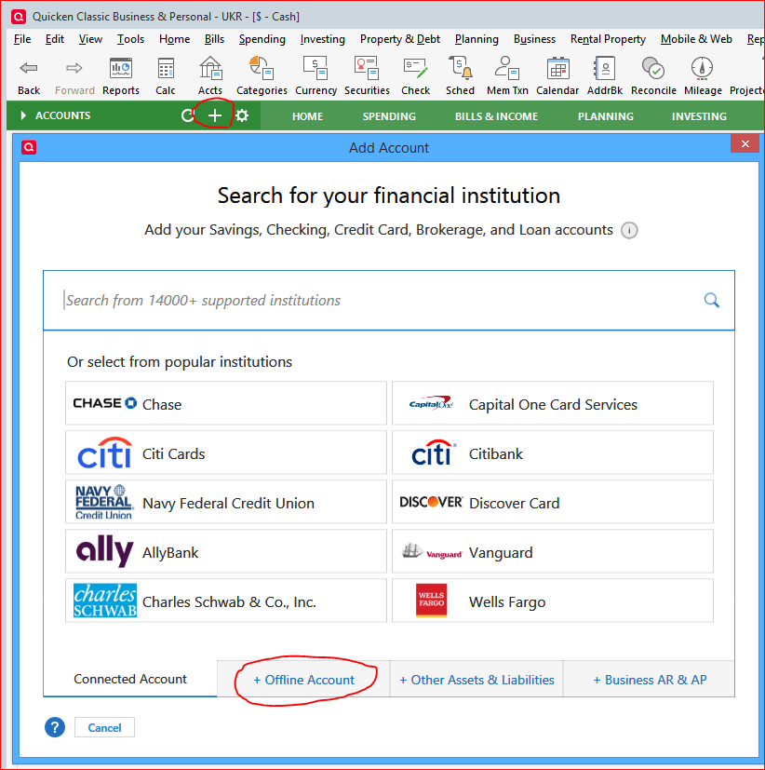Open Mileage tracker icon
Screen dimensions: 765x770
[703, 75]
